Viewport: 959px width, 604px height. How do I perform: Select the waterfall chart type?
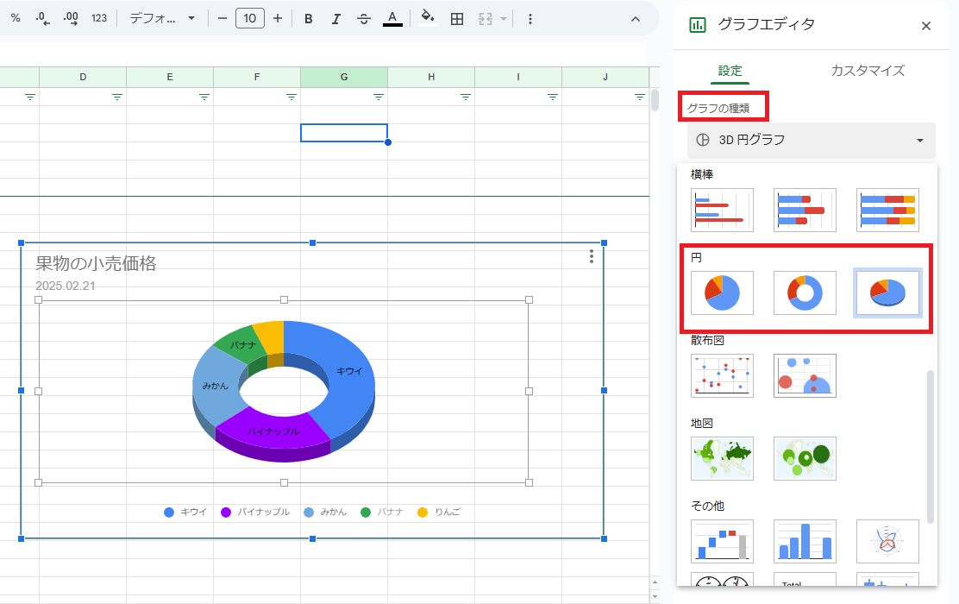722,542
